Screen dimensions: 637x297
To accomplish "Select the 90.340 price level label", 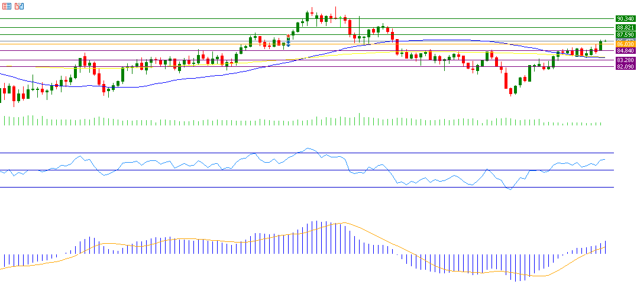I will 625,19.
